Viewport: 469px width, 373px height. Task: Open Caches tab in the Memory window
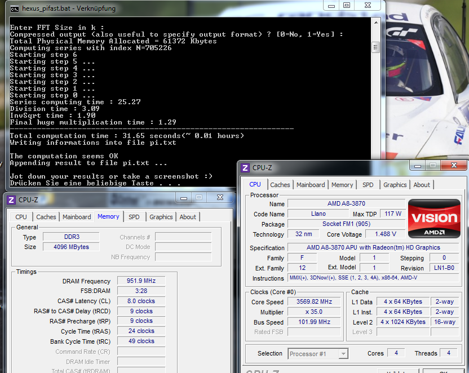[x=46, y=217]
